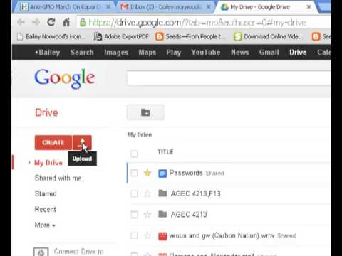Open News in Google bar
The width and height of the screenshot is (342, 256).
[240, 53]
